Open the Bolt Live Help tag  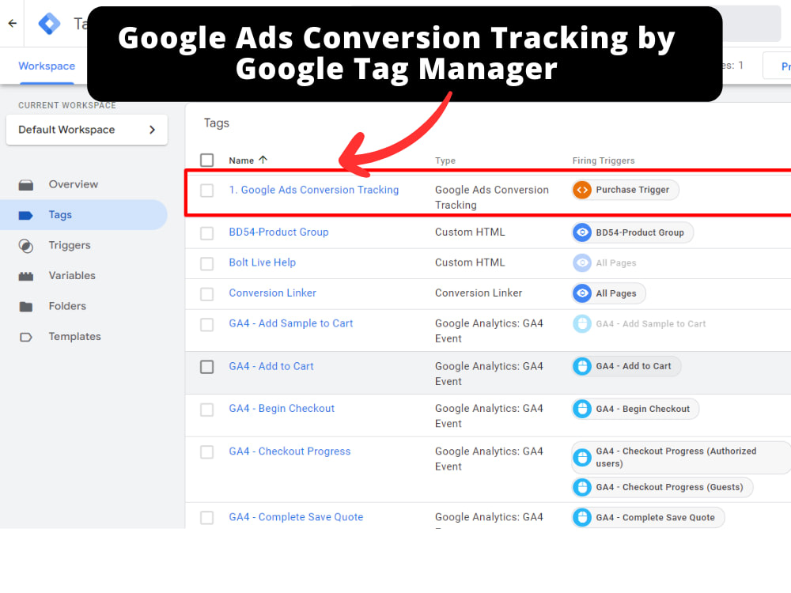point(263,263)
